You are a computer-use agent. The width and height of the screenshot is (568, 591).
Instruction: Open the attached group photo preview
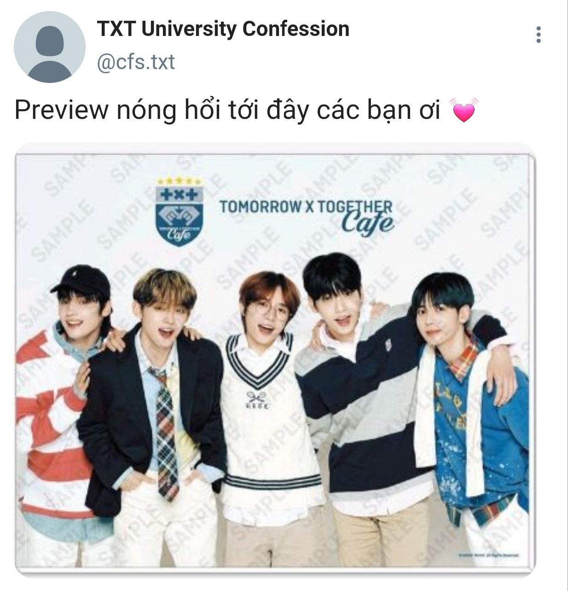[x=275, y=359]
